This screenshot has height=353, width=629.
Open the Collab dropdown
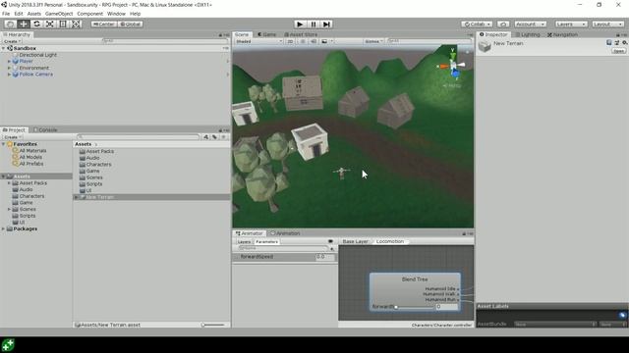pos(477,24)
